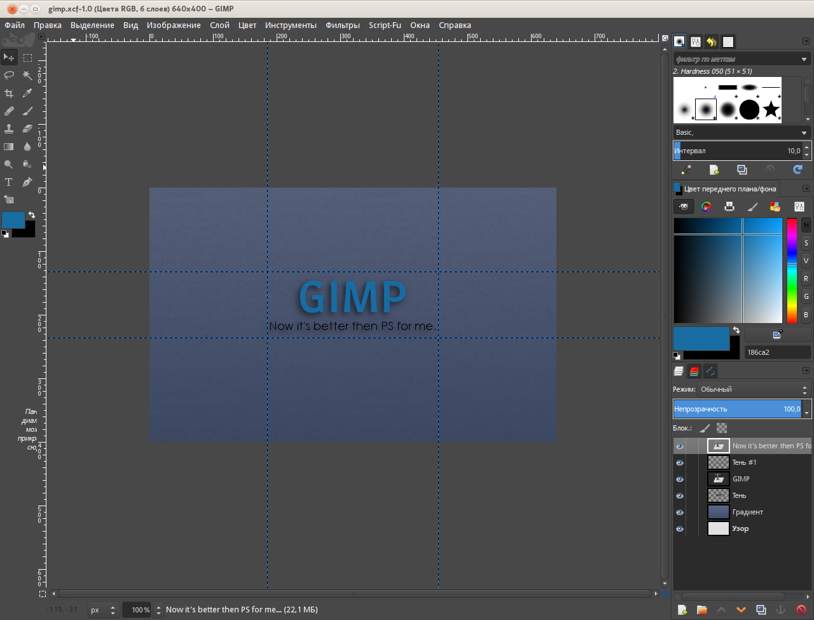The image size is (814, 620).
Task: Open the Script-Fu menu
Action: point(385,25)
